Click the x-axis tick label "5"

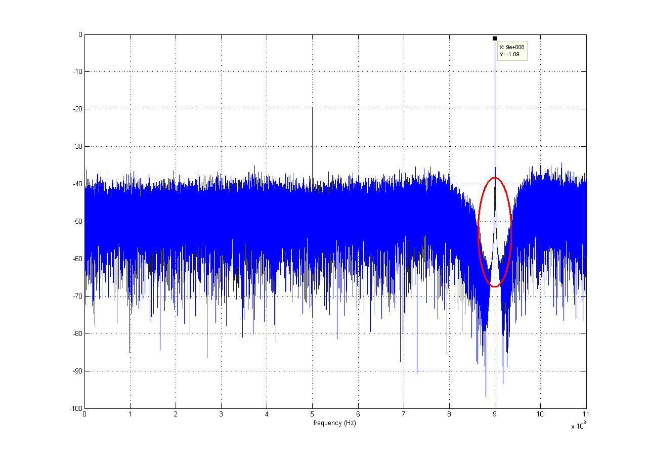312,414
